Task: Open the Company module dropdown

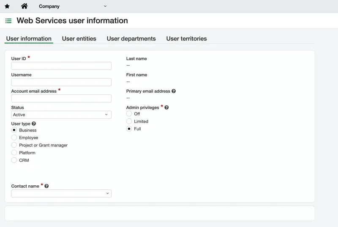Action: 73,6
